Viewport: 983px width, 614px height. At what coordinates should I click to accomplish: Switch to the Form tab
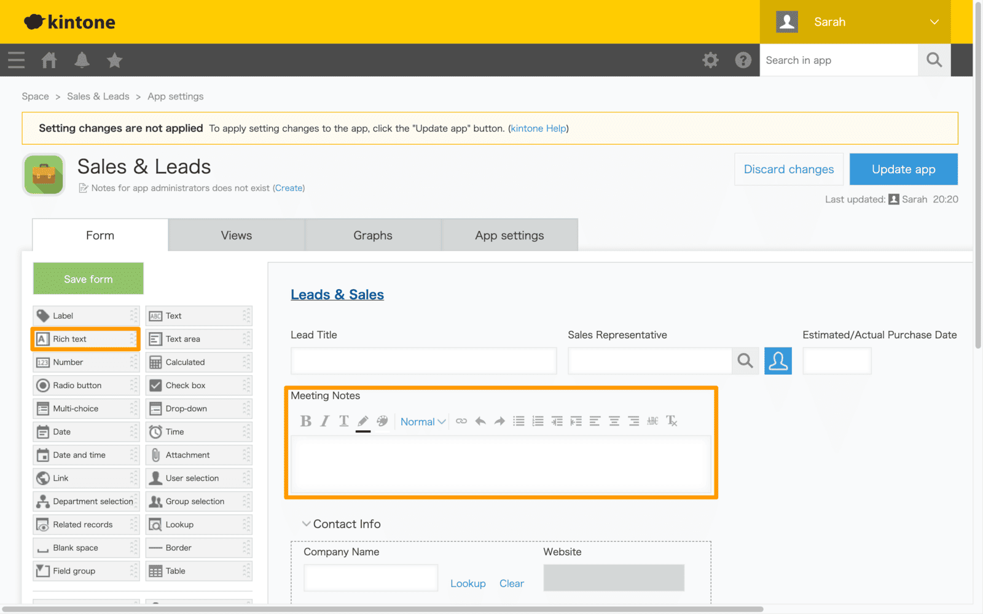(100, 235)
